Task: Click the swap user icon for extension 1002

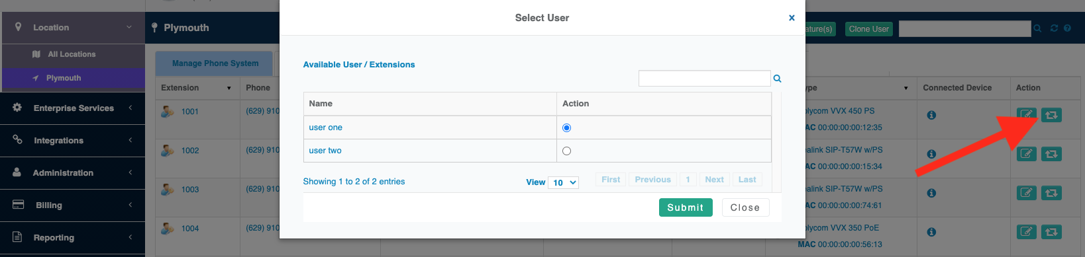Action: pyautogui.click(x=1051, y=154)
